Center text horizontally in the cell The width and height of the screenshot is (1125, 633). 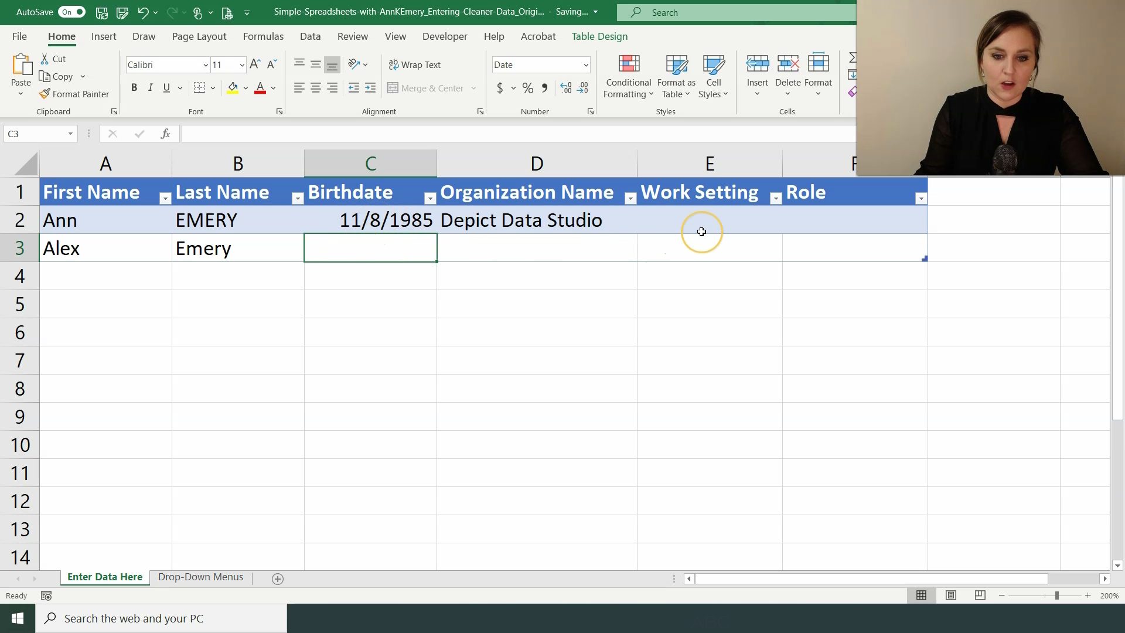point(315,88)
